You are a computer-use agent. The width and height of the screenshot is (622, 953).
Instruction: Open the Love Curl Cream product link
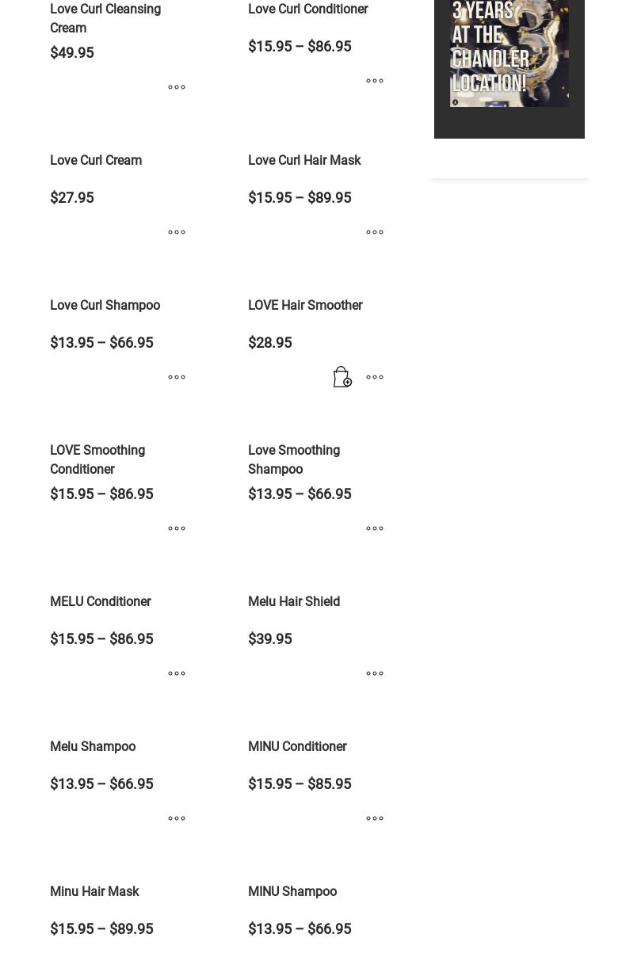pyautogui.click(x=96, y=160)
